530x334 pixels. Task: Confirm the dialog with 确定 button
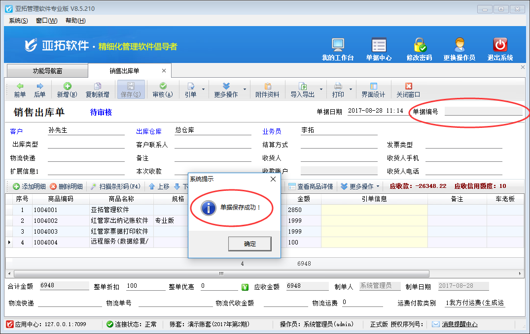pyautogui.click(x=249, y=244)
